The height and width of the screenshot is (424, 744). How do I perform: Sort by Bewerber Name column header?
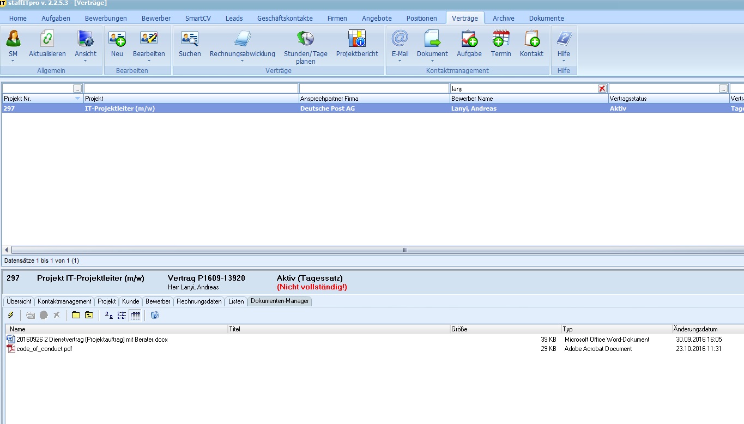click(x=529, y=99)
